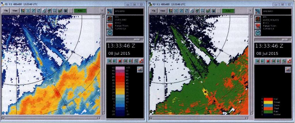Image resolution: width=295 pixels, height=123 pixels.
Task: Open palette icon in right window legend panel
Action: tap(288, 69)
